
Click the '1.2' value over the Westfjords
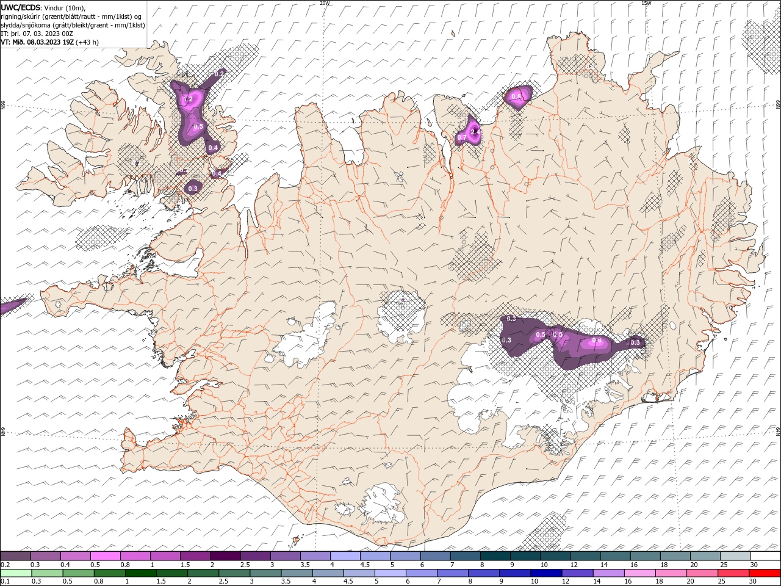point(188,99)
